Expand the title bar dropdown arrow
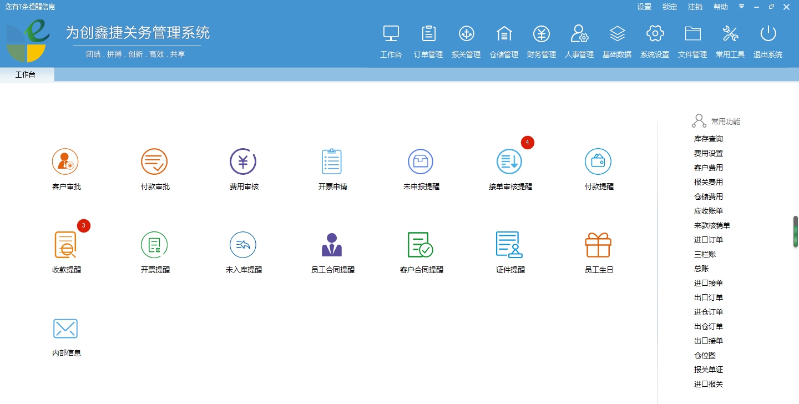Screen dimensions: 799x404 741,7
